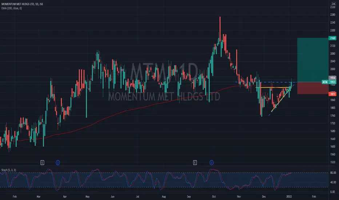The height and width of the screenshot is (200, 339).
Task: Click the 1760 price axis label
Action: [x=332, y=116]
